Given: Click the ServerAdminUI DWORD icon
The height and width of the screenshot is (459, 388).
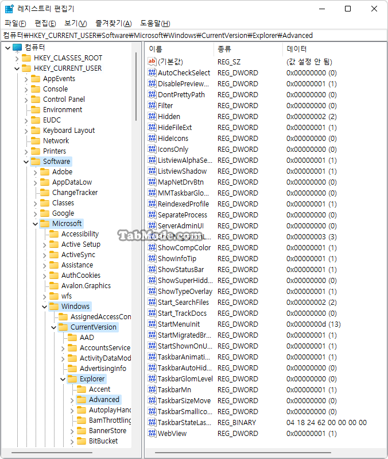Looking at the screenshot, I should (152, 225).
